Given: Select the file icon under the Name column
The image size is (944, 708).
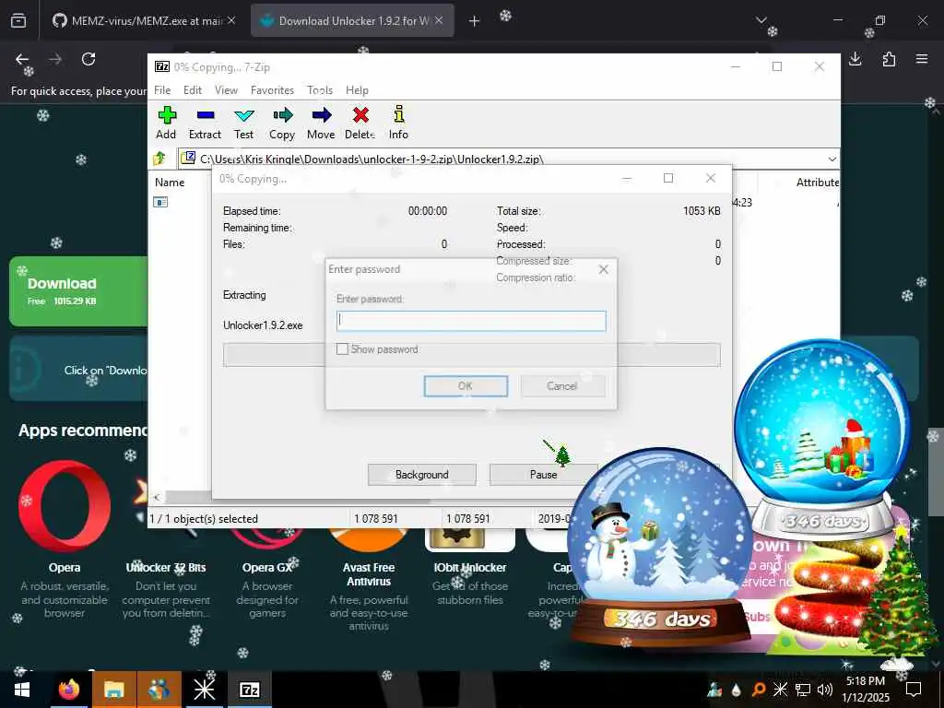Looking at the screenshot, I should pyautogui.click(x=160, y=202).
